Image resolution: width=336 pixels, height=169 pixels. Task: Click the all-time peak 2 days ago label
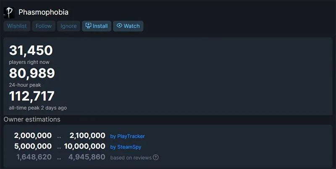(x=38, y=108)
